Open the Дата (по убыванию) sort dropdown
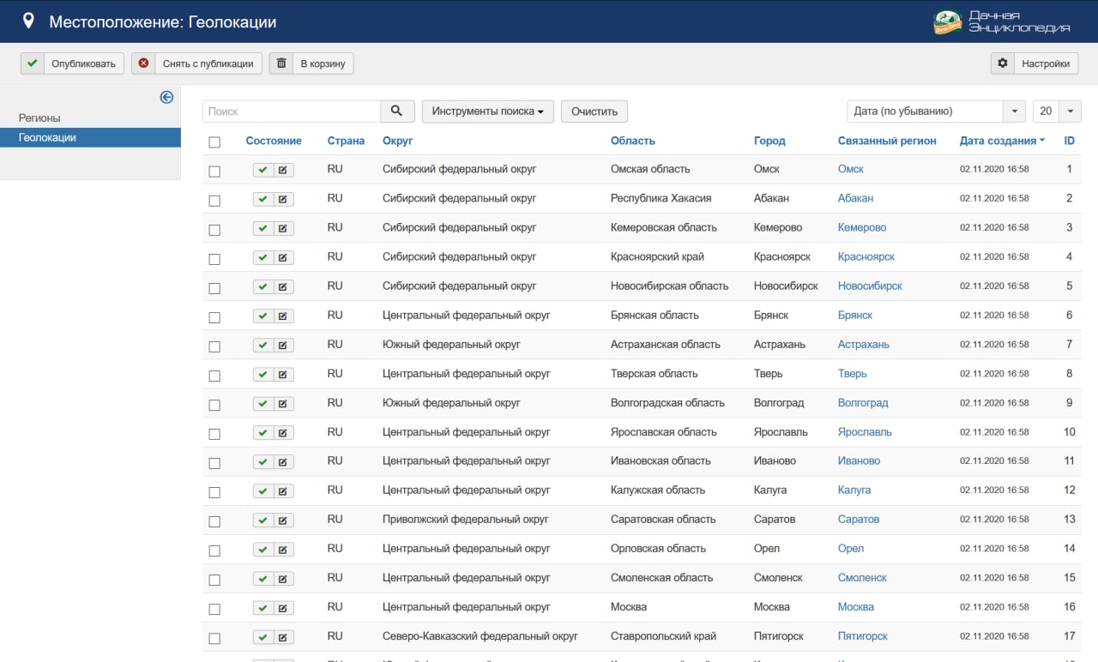This screenshot has height=662, width=1098. click(x=1014, y=111)
